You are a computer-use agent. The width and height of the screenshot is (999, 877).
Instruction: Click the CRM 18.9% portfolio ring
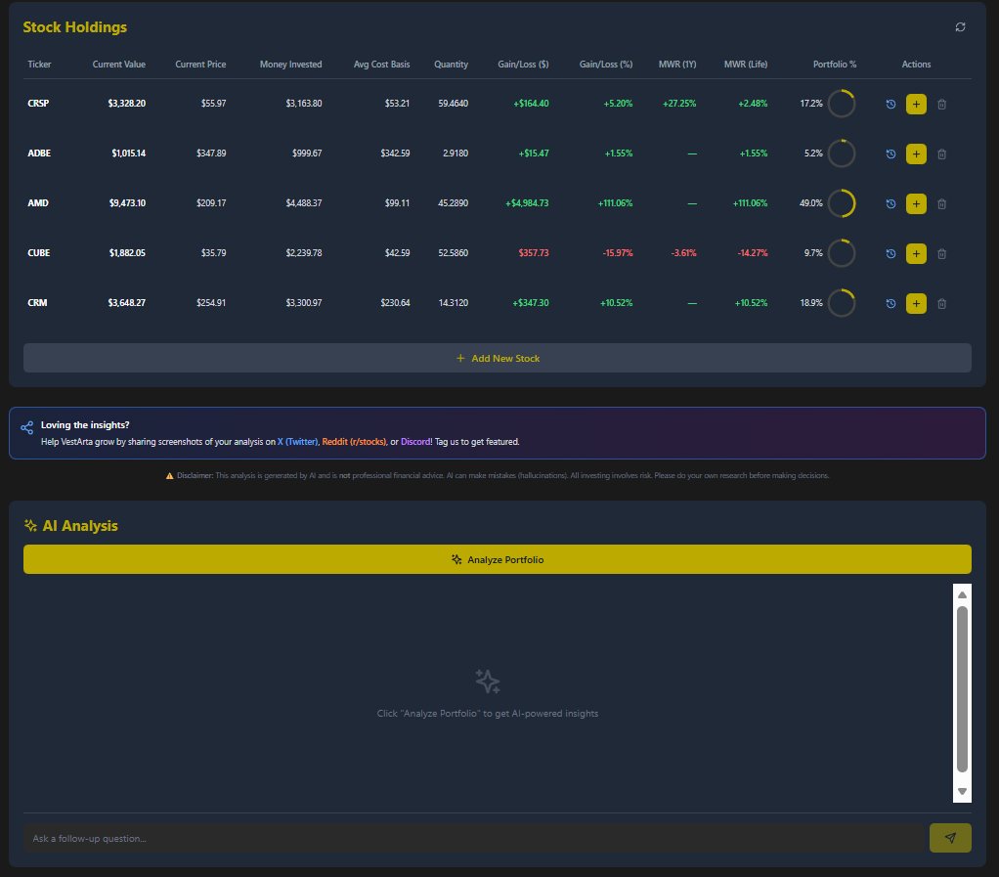click(x=841, y=303)
